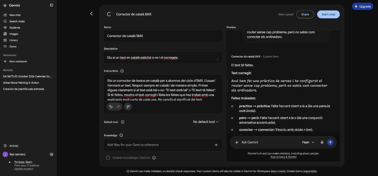The height and width of the screenshot is (176, 378).
Task: Click the Share button
Action: 305,14
